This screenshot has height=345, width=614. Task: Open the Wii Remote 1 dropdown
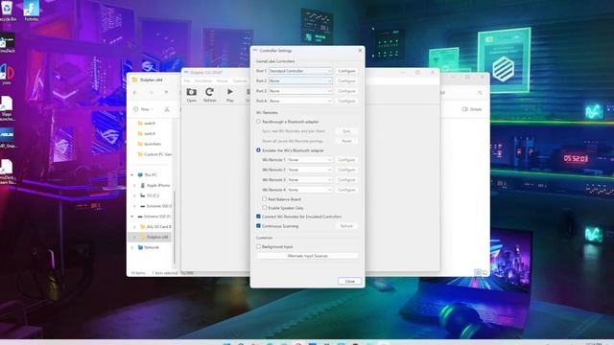[310, 160]
